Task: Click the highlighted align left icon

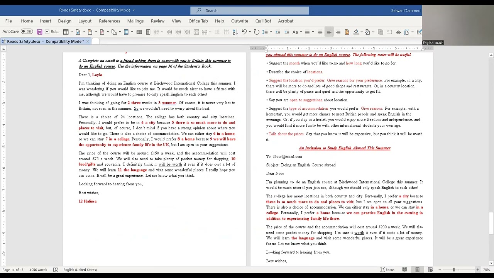Action: [x=329, y=32]
